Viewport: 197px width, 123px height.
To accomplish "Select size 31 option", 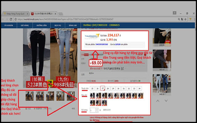I will coord(124,89).
